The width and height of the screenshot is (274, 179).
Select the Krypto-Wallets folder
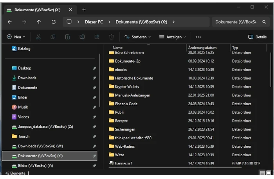click(x=124, y=87)
